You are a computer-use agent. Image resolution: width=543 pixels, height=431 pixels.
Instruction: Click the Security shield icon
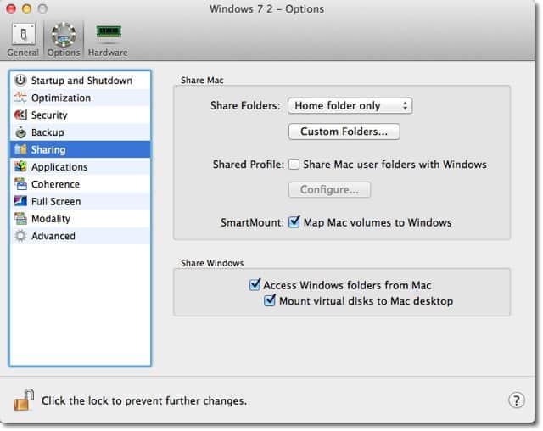pos(20,115)
